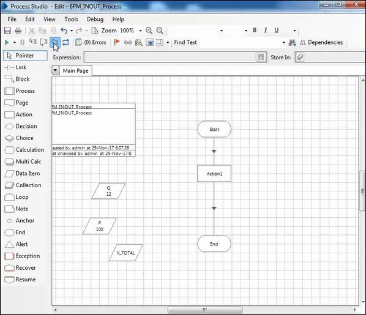The width and height of the screenshot is (366, 315).
Task: Click the highlighted Step Out debug icon
Action: point(55,42)
